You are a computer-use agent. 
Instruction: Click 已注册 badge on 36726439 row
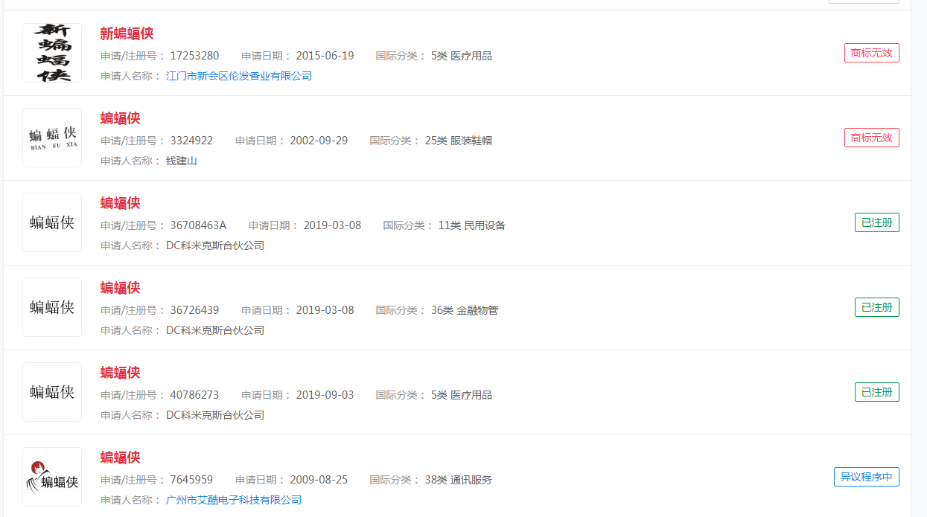coord(876,307)
